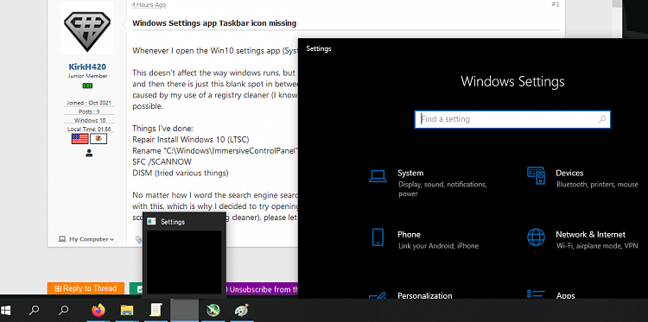Click Reply to Thread button
The height and width of the screenshot is (322, 648).
point(86,288)
